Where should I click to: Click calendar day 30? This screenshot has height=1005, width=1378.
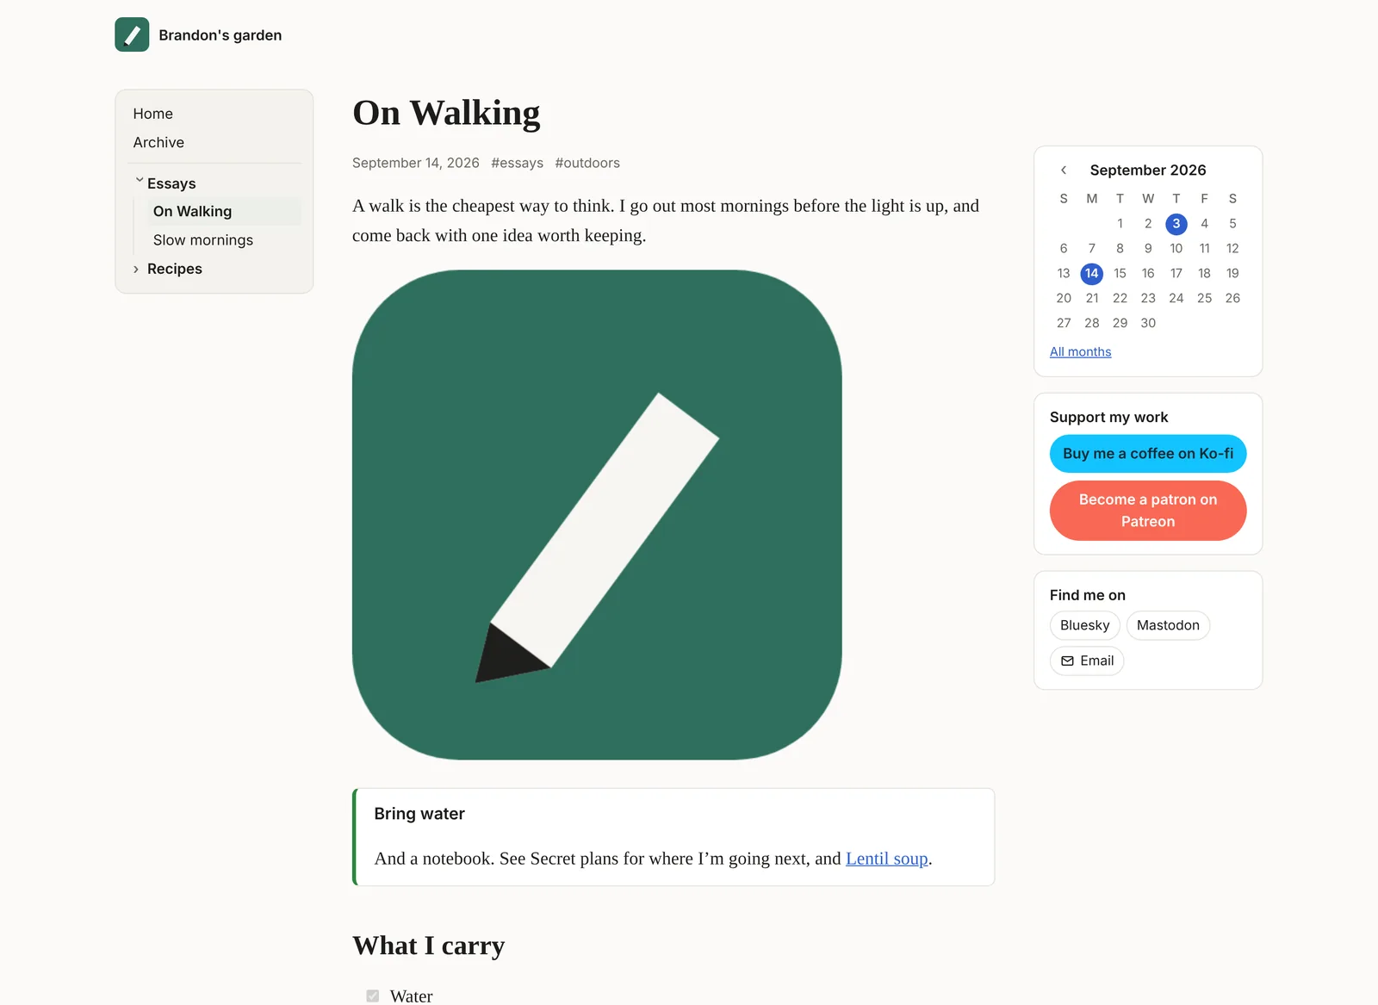tap(1147, 324)
